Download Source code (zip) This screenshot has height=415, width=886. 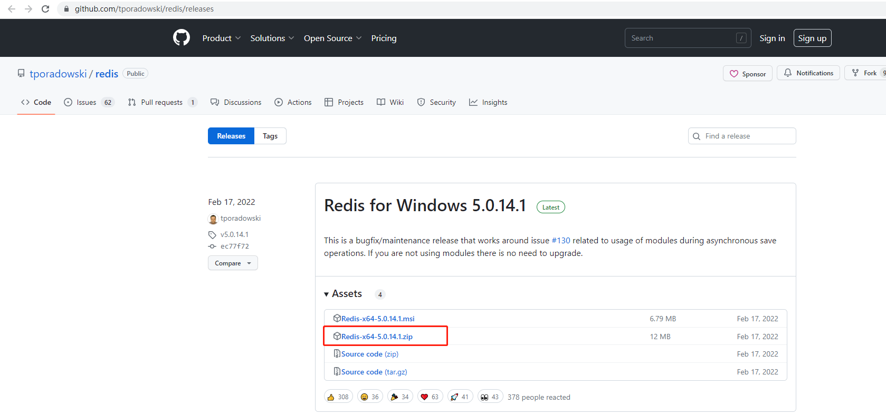pos(370,354)
